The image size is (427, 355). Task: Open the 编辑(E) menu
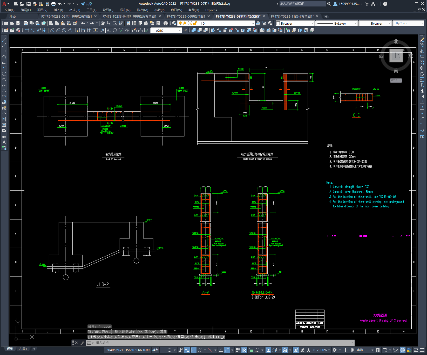(x=26, y=10)
